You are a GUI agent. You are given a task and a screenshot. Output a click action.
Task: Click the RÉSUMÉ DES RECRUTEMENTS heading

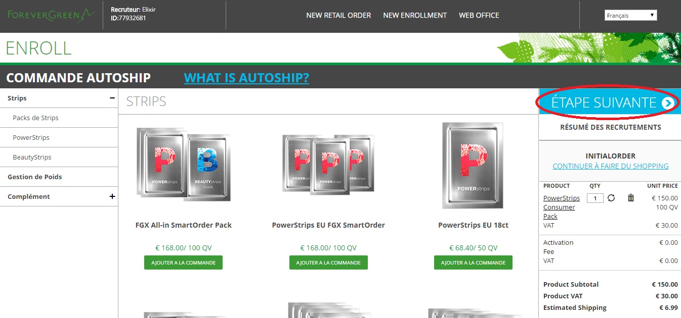pos(610,127)
